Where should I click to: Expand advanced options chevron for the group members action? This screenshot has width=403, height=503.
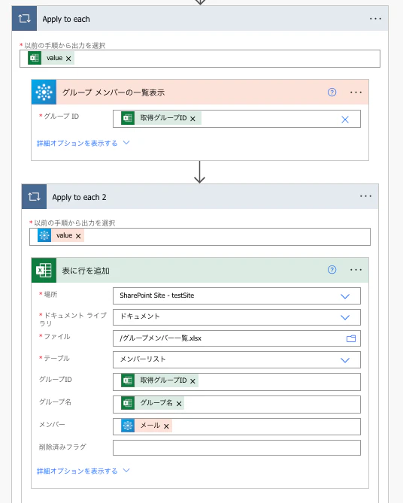pos(126,142)
